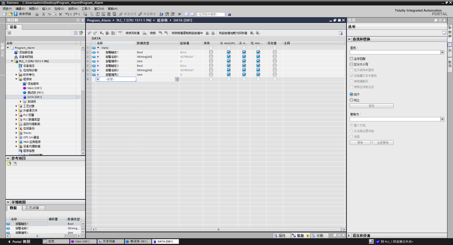453x245 pixels.
Task: Toggle setpoint checkbox for 报警编号1
Action: coord(274,61)
